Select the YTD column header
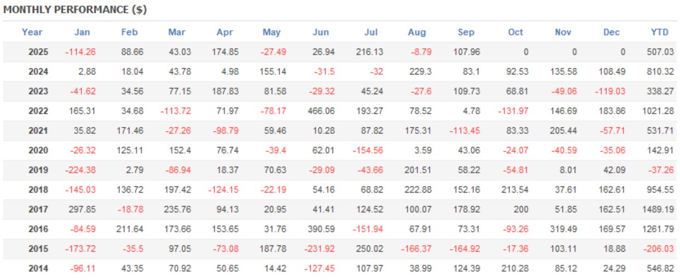 pyautogui.click(x=660, y=32)
